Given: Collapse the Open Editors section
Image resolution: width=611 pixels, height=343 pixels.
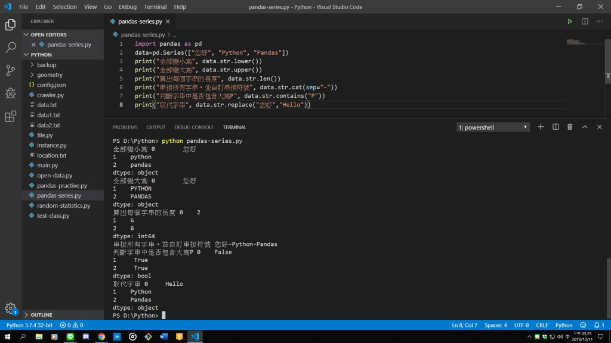Looking at the screenshot, I should pos(62,35).
